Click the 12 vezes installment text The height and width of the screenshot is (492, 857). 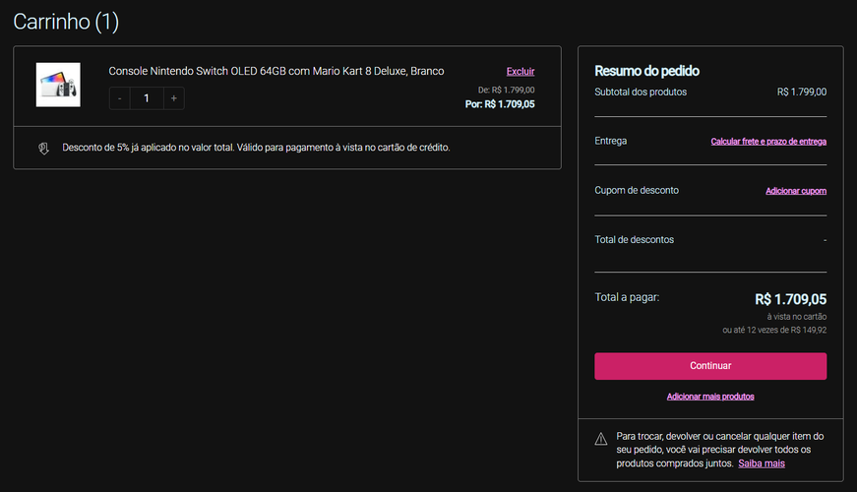(774, 331)
